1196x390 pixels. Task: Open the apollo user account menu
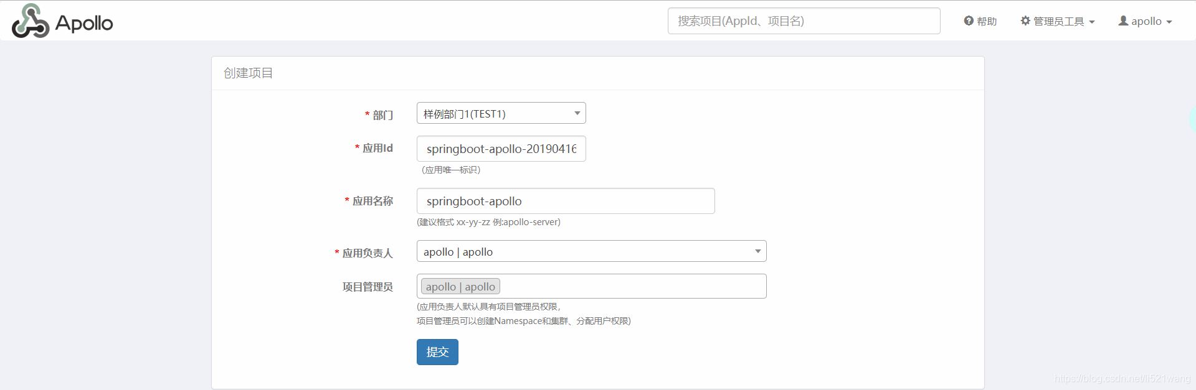(1146, 21)
